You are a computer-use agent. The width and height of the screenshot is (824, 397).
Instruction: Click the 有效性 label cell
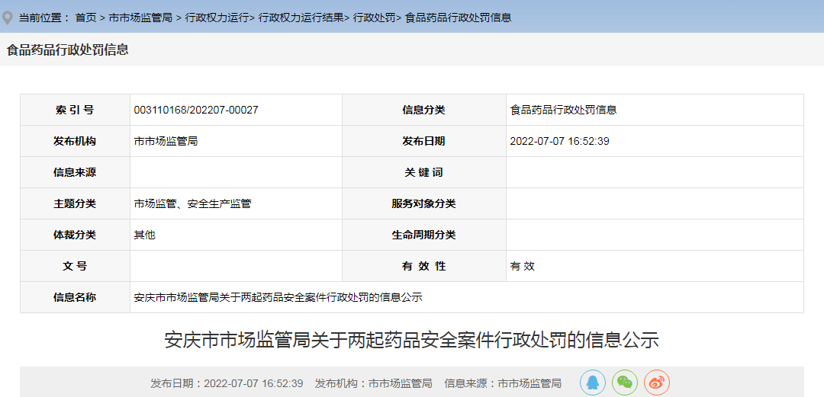point(424,266)
